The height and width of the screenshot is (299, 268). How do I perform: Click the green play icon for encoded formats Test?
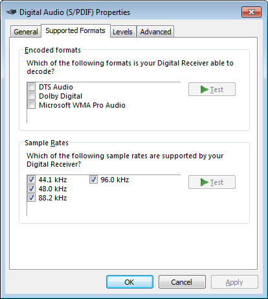point(204,90)
